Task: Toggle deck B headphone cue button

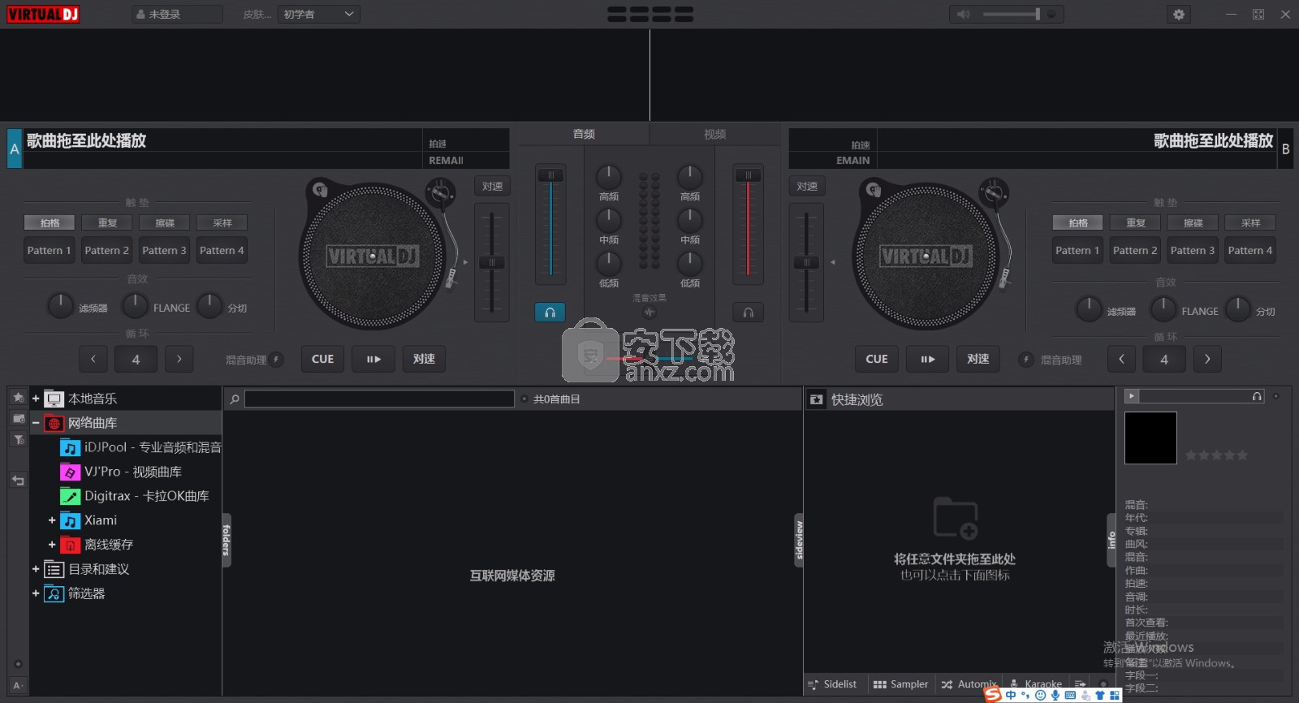Action: (x=748, y=312)
